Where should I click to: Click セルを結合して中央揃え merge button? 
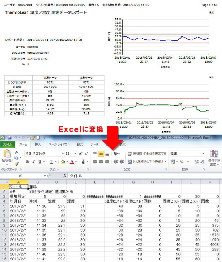(147, 162)
